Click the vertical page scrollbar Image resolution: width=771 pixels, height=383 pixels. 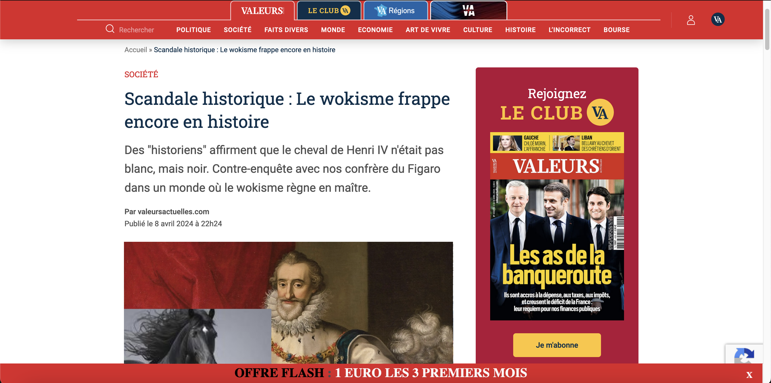[x=767, y=29]
